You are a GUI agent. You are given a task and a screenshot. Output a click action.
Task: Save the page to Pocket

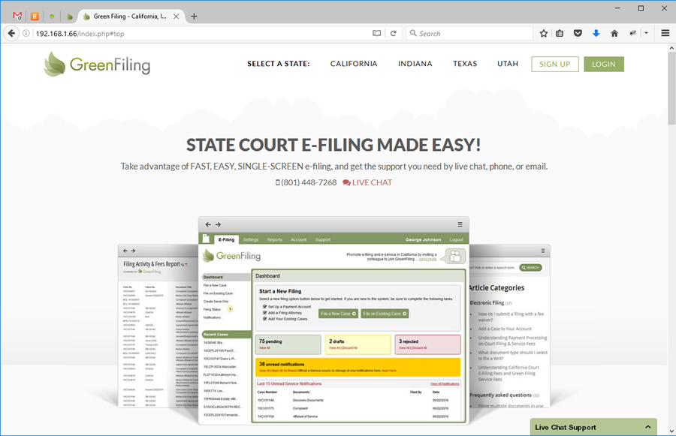point(578,33)
